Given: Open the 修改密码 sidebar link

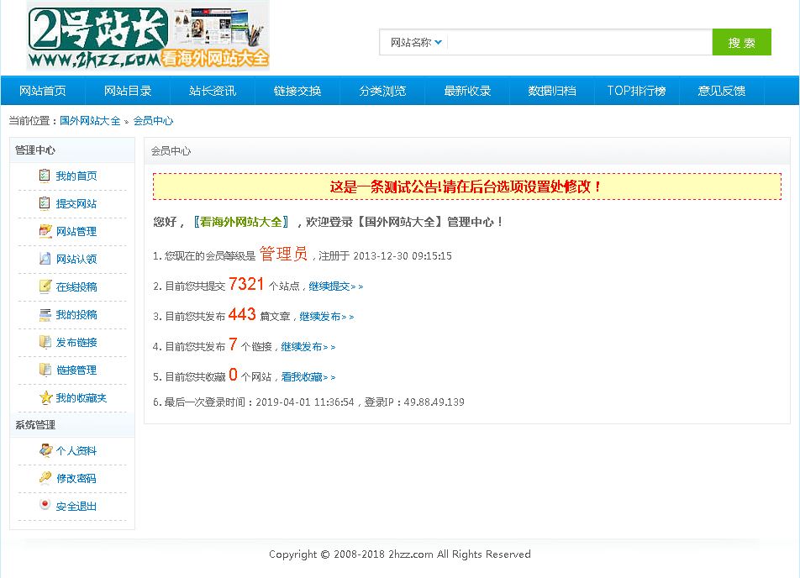Looking at the screenshot, I should pos(76,479).
